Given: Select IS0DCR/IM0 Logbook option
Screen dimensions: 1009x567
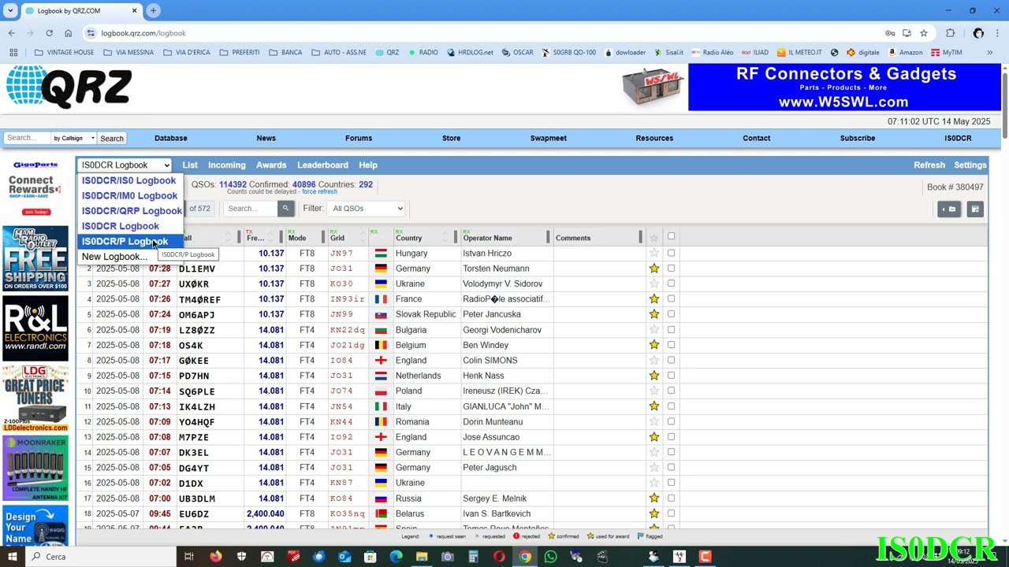Looking at the screenshot, I should (x=129, y=195).
